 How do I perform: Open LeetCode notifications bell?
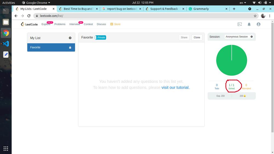[x=249, y=24]
